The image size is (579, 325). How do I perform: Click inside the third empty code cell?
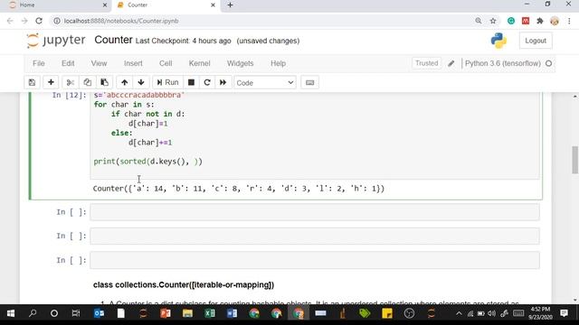click(x=315, y=260)
